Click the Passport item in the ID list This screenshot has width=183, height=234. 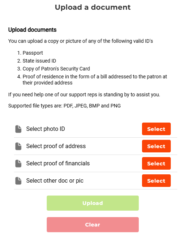tap(33, 53)
